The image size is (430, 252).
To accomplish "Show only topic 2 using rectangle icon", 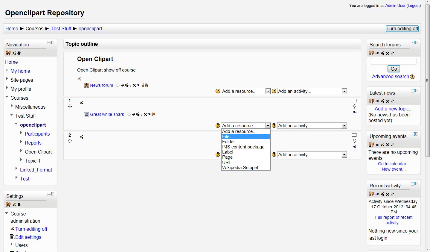I will (x=354, y=135).
